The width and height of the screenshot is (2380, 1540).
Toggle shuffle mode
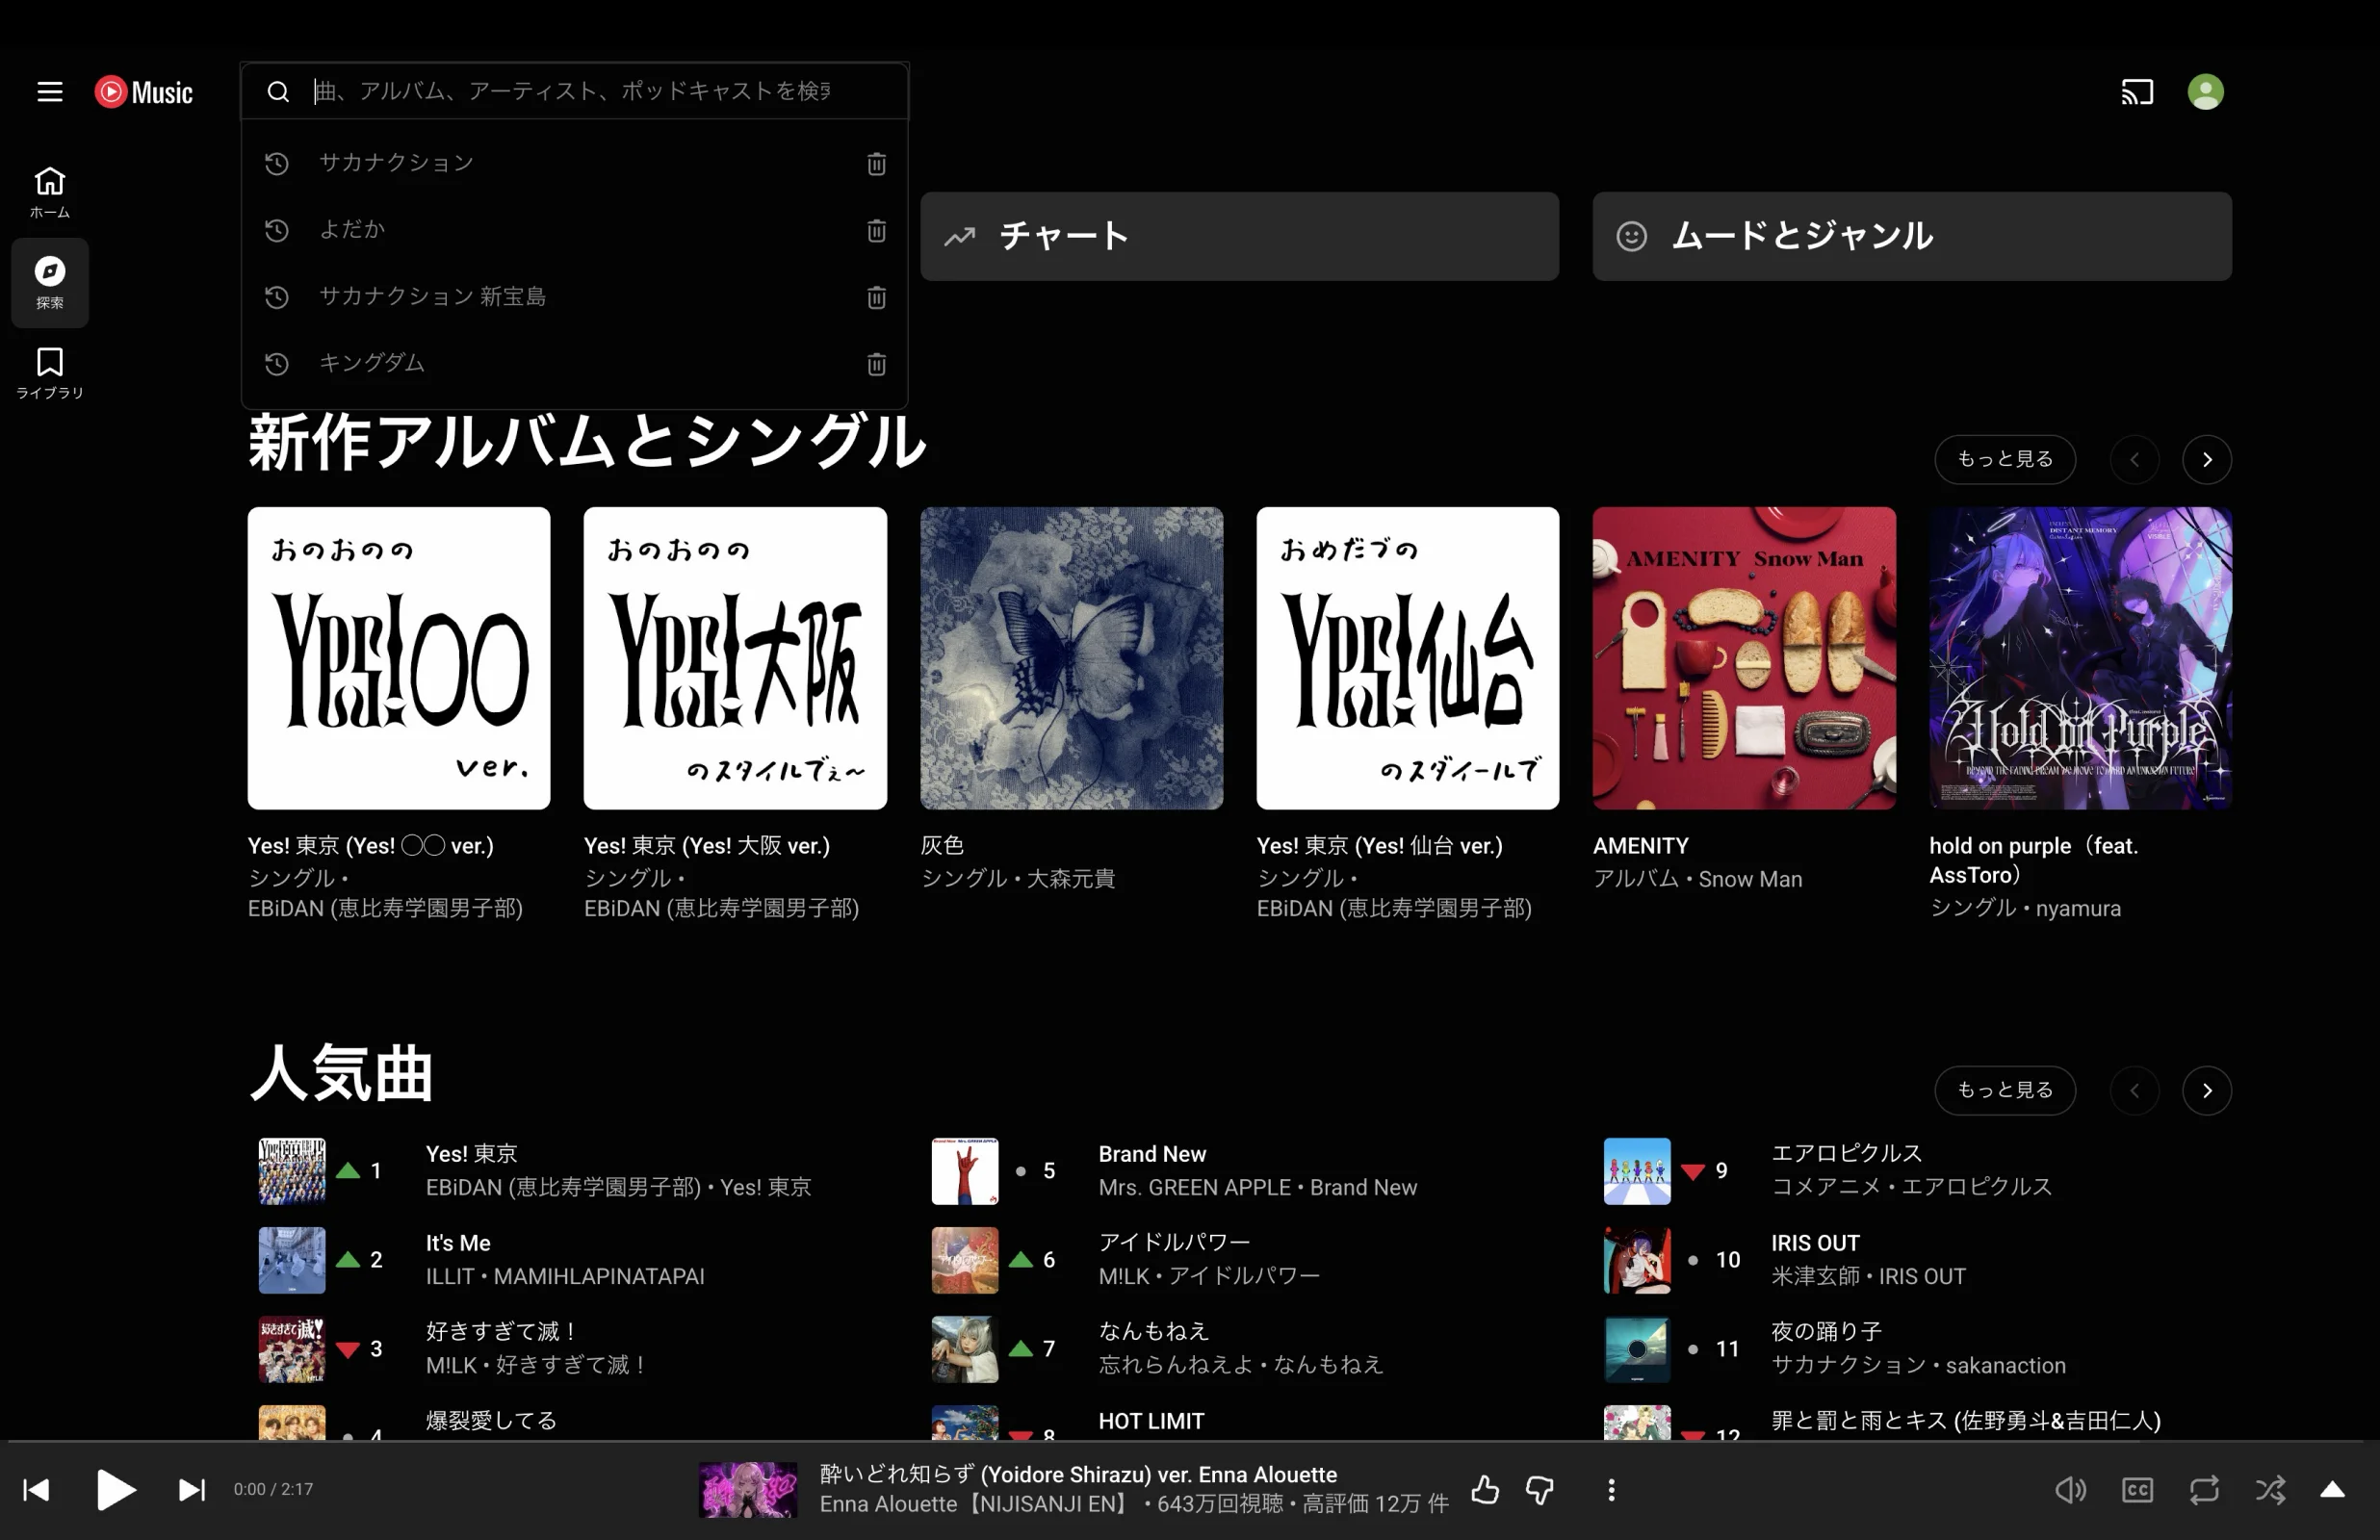tap(2269, 1490)
